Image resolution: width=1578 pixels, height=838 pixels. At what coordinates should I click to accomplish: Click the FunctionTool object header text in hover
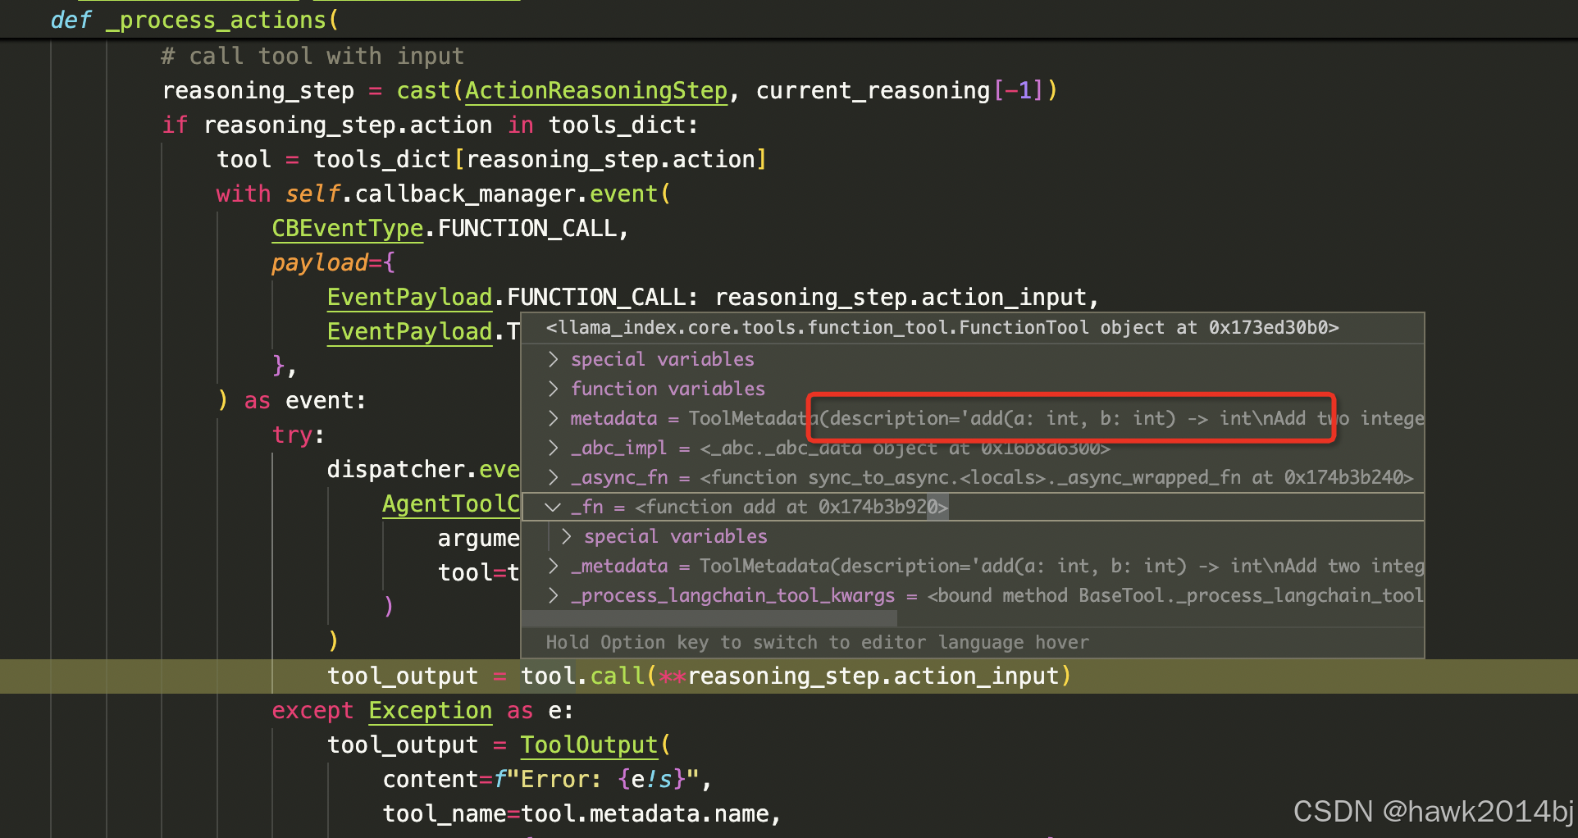pyautogui.click(x=942, y=327)
